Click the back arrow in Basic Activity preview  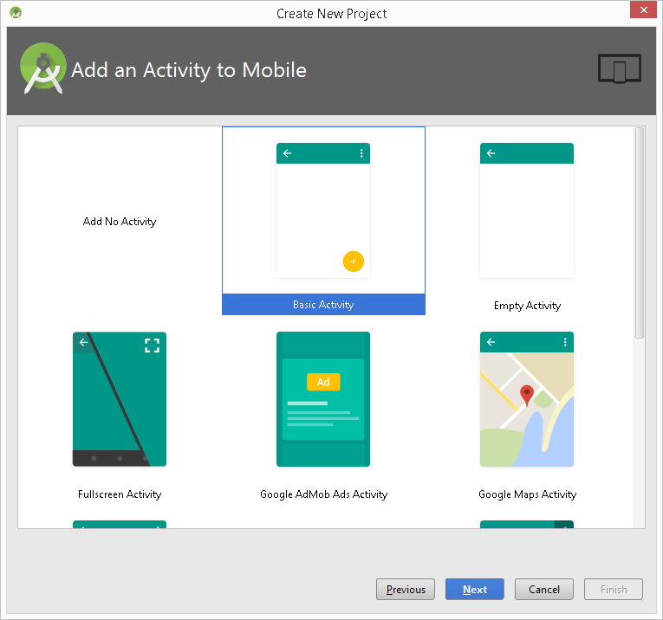point(288,153)
